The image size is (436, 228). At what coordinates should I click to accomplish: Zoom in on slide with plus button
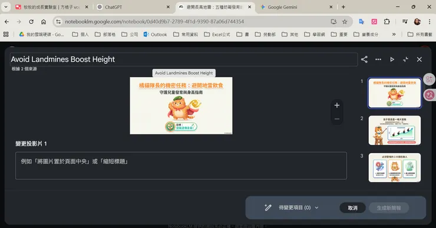pos(337,105)
